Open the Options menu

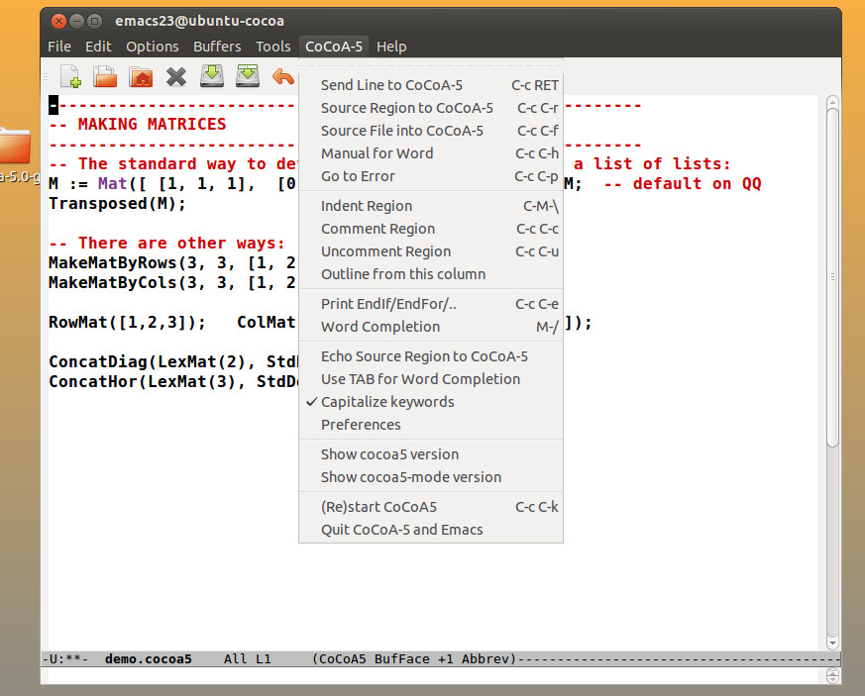pos(153,47)
